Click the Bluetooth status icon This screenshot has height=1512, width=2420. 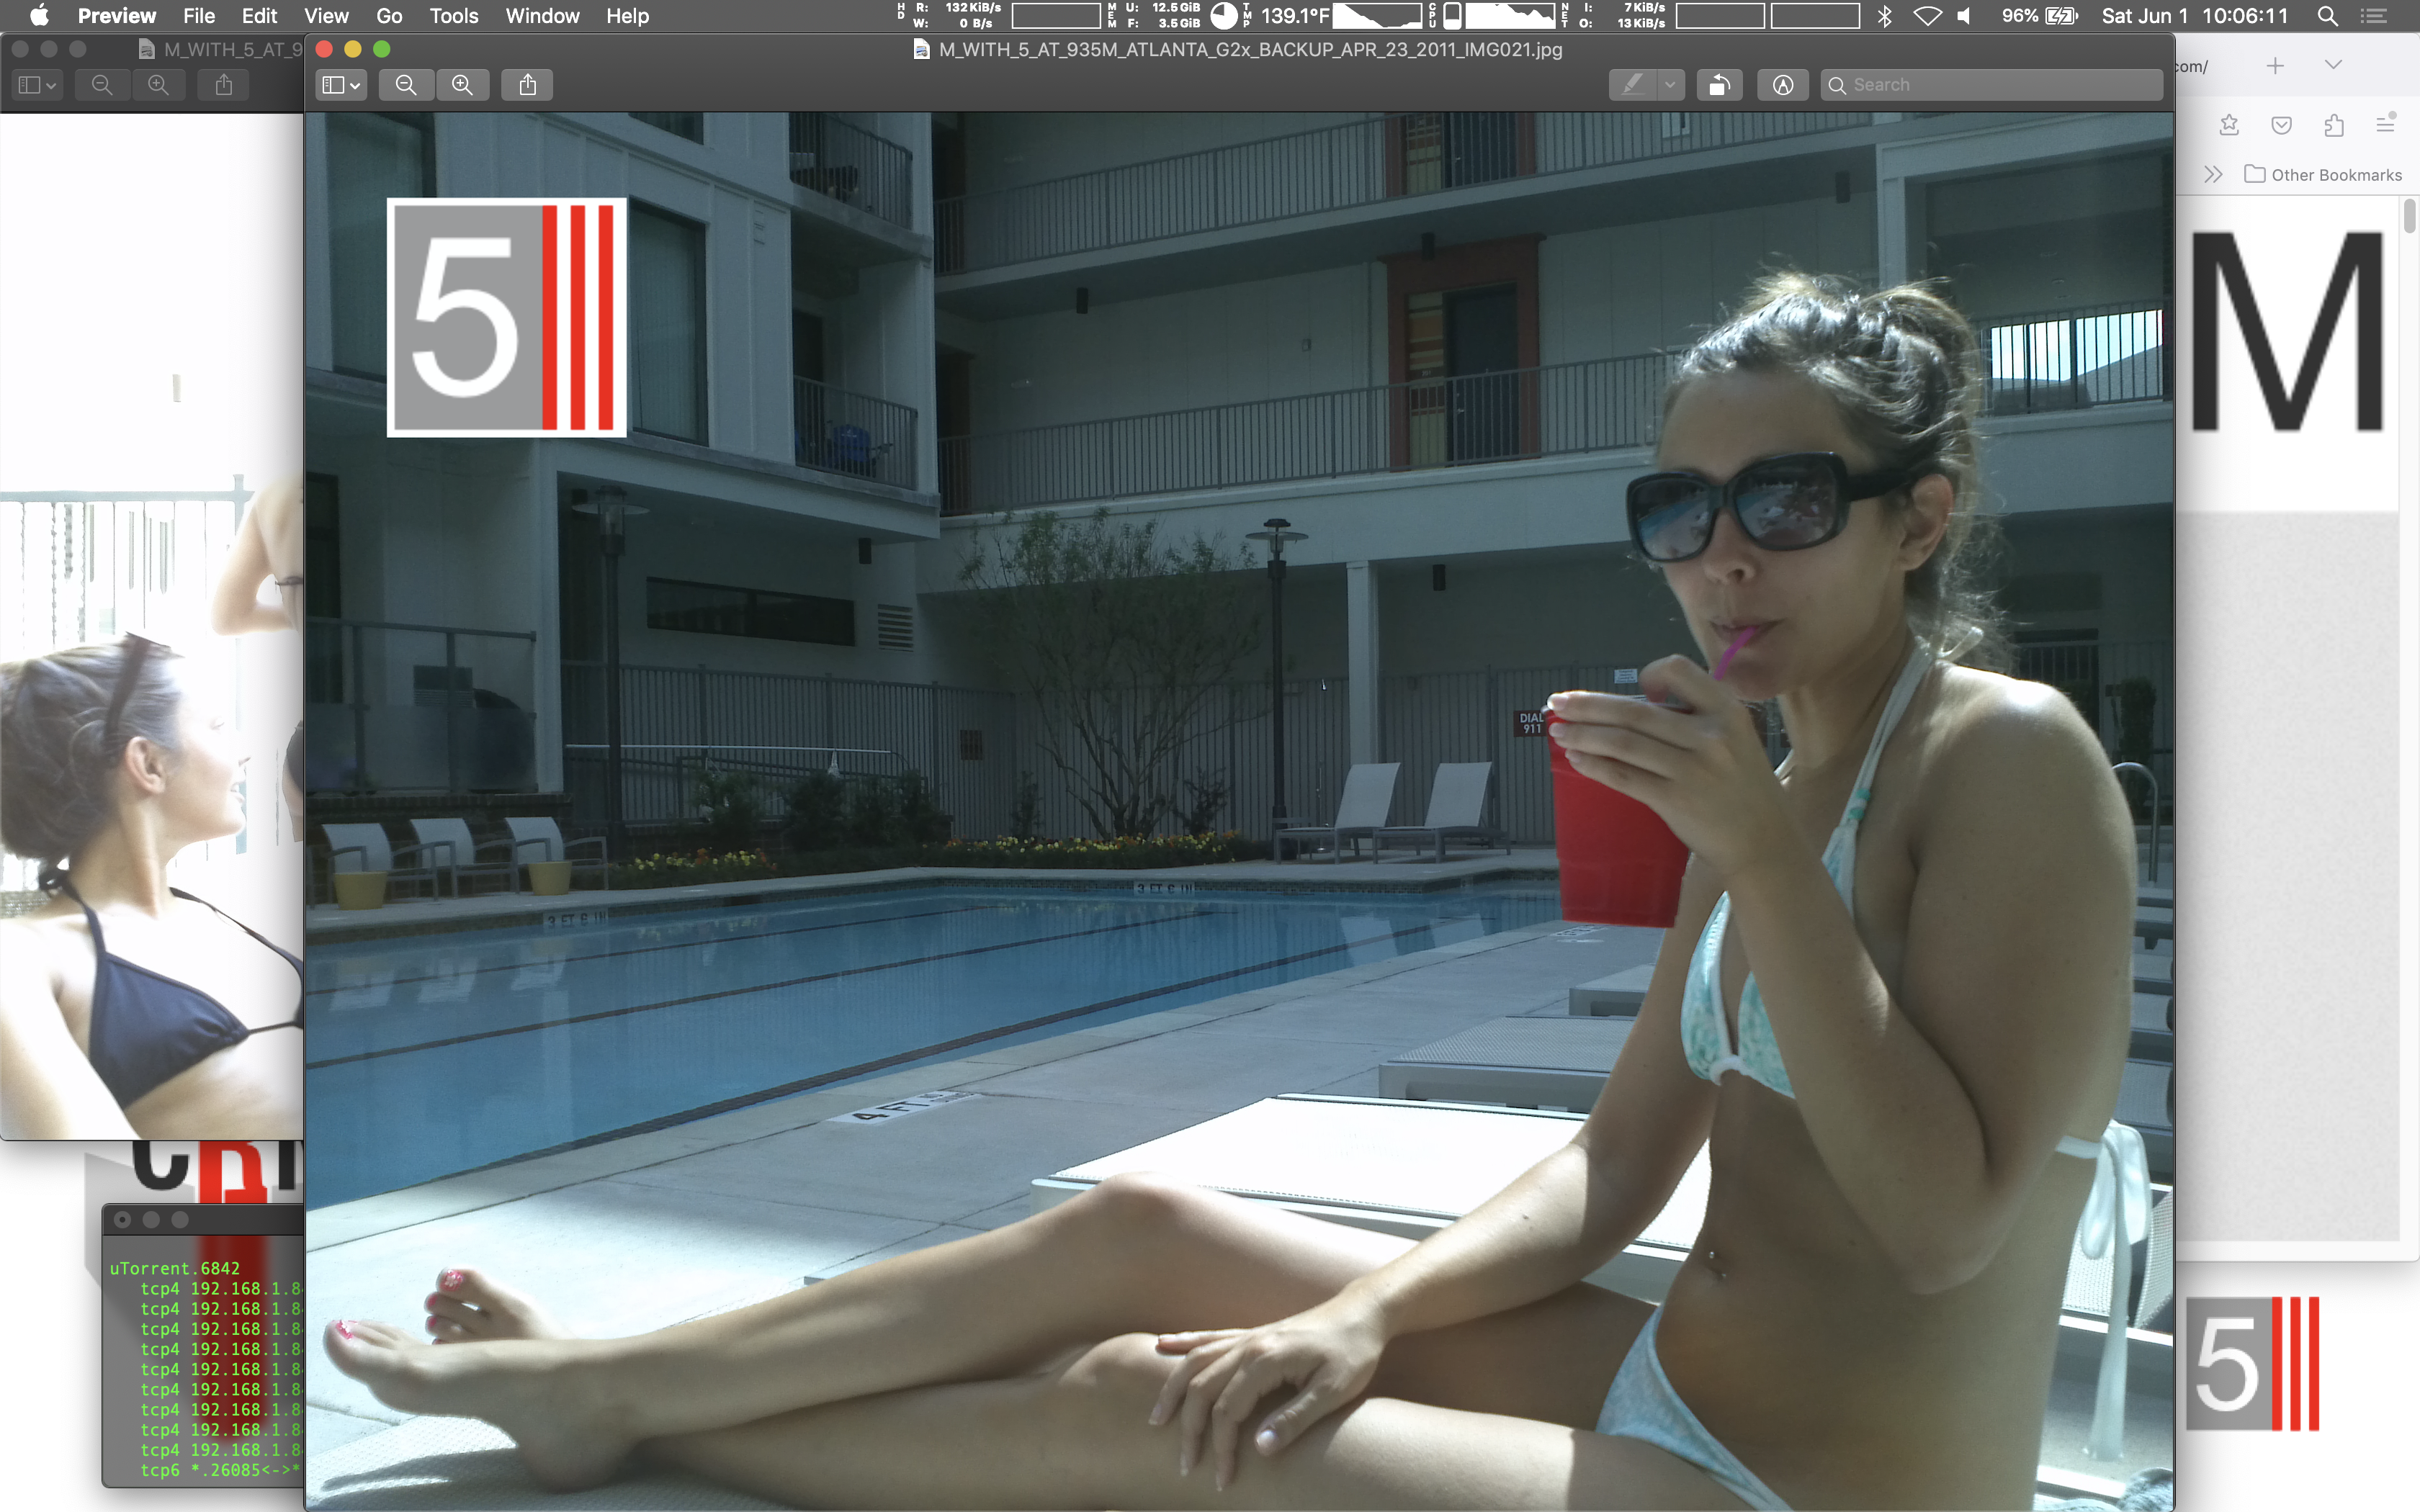(1885, 16)
